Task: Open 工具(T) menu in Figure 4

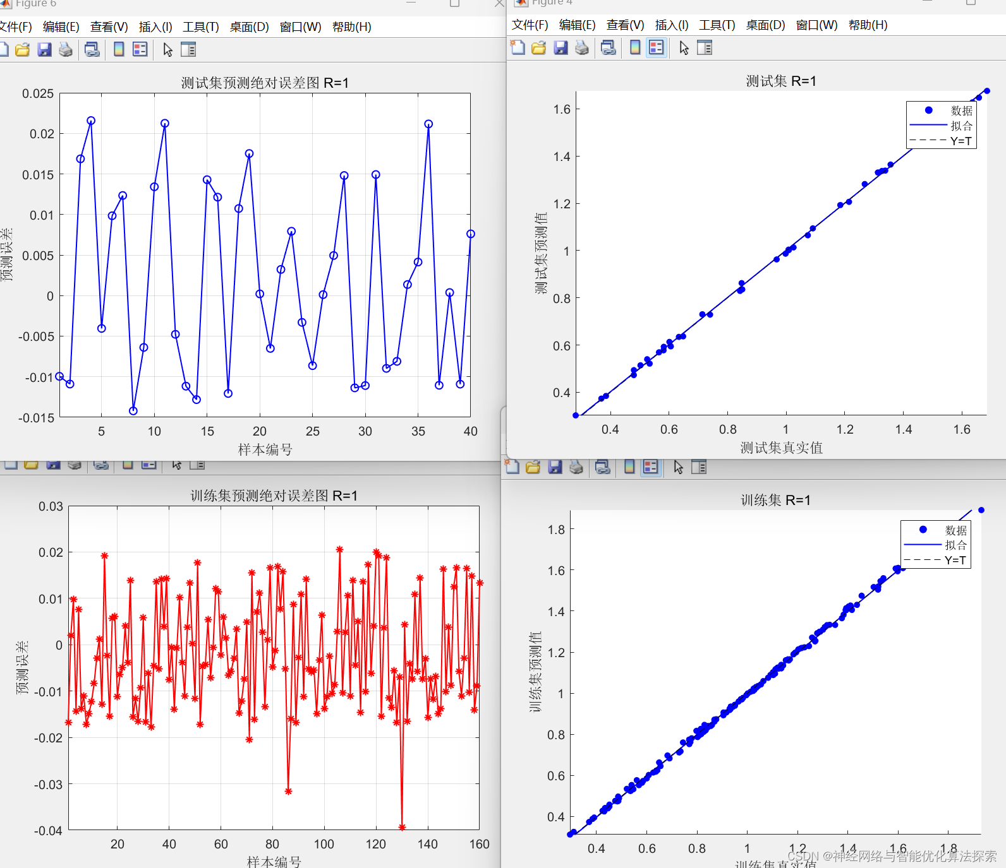Action: pyautogui.click(x=717, y=25)
